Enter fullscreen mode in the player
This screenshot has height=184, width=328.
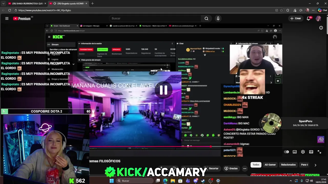(x=319, y=152)
